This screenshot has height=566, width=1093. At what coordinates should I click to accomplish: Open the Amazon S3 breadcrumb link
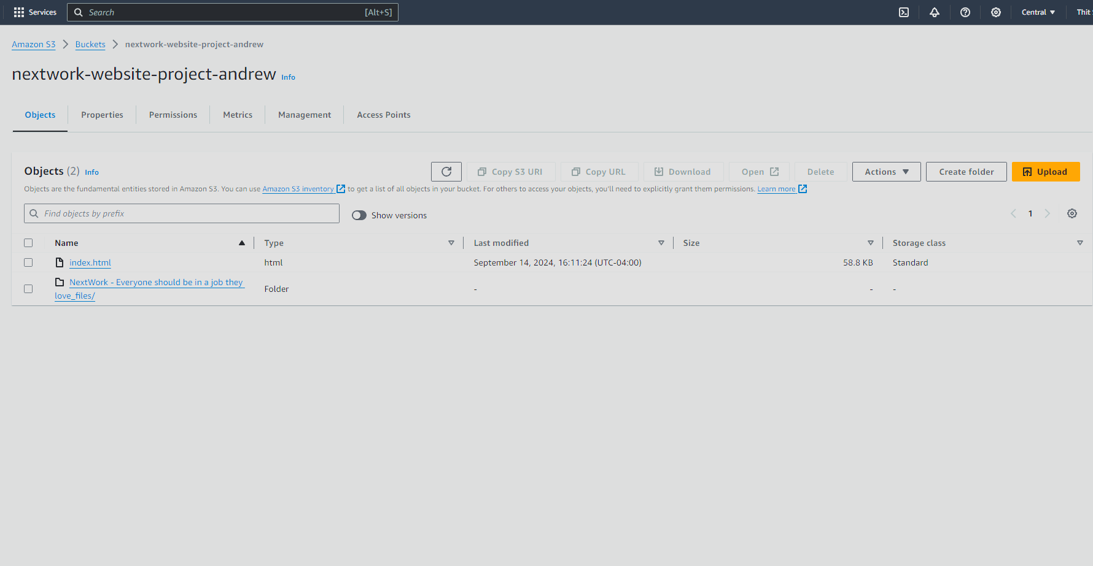[34, 44]
